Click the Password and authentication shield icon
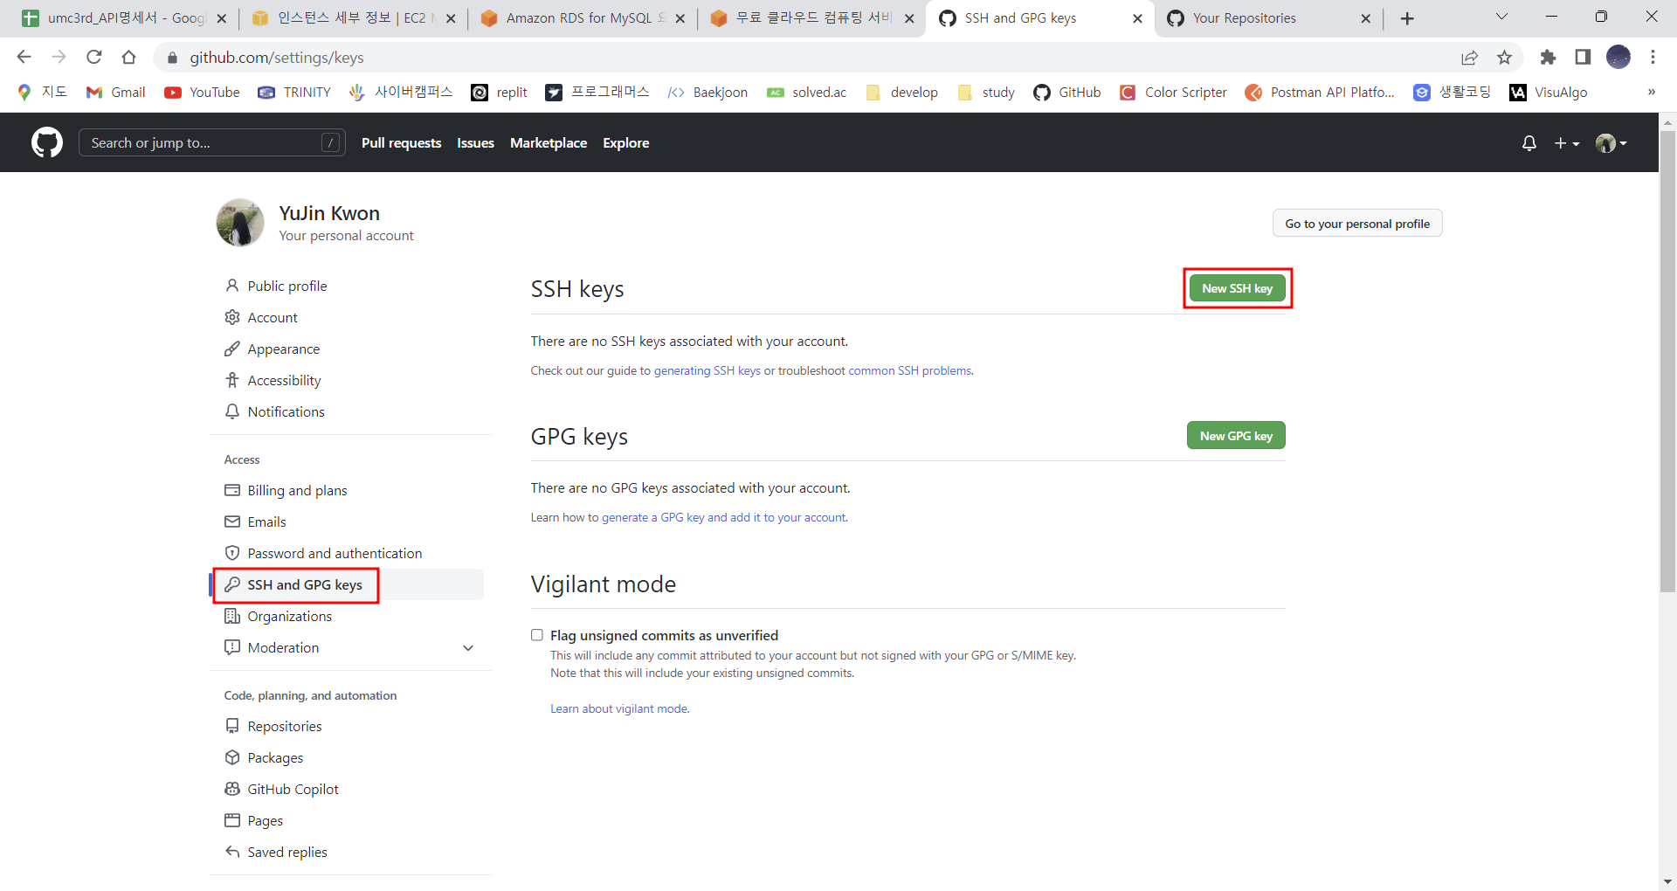Screen dimensions: 1677x891 point(232,553)
